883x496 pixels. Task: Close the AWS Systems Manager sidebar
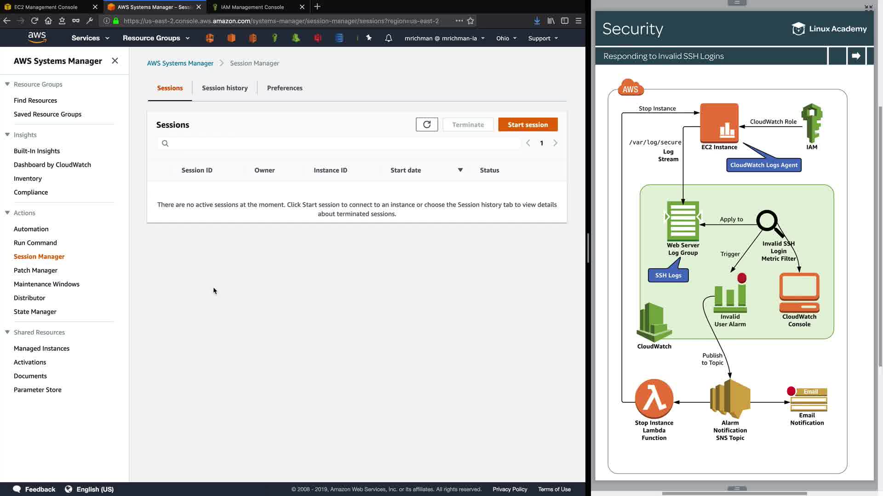pos(115,61)
